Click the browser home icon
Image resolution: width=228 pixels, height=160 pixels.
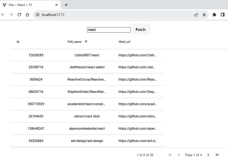click(x=27, y=14)
